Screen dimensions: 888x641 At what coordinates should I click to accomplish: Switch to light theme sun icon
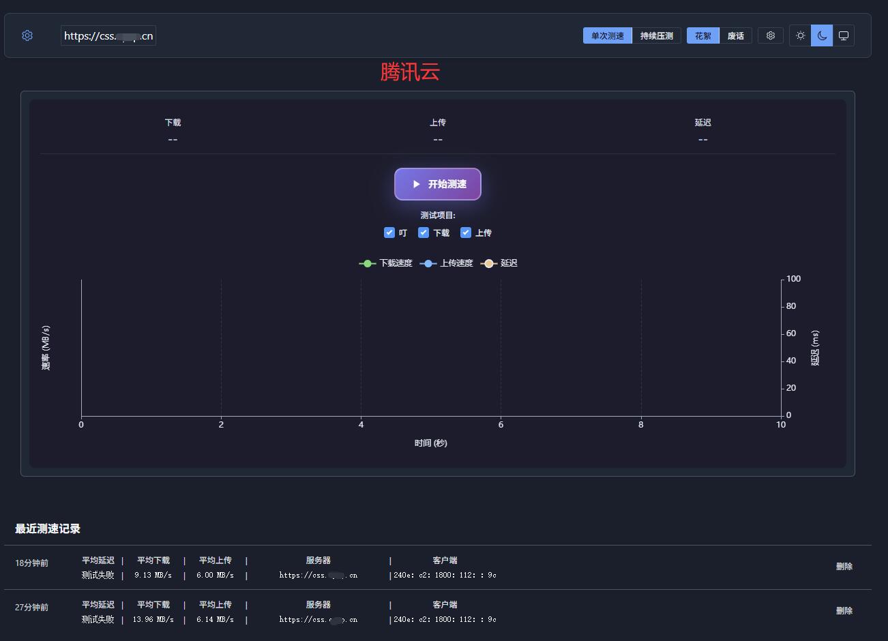[x=800, y=35]
